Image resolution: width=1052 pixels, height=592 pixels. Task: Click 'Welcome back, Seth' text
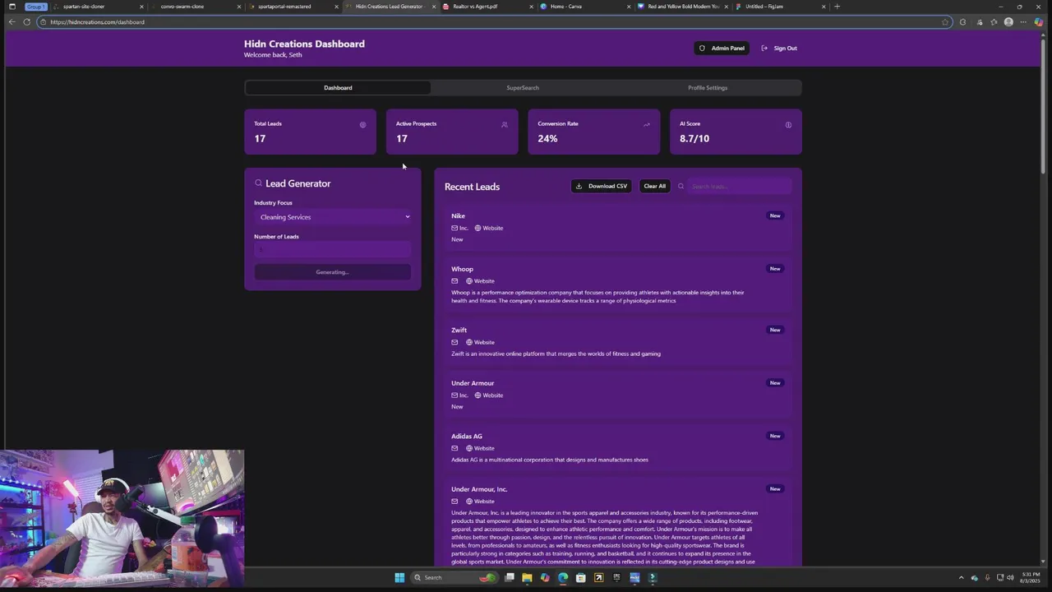pos(273,55)
